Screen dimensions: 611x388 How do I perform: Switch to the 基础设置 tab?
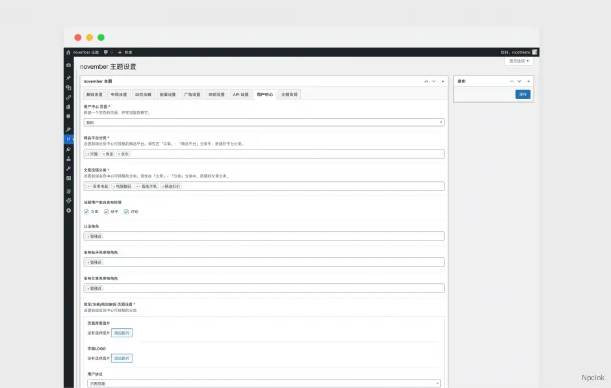tap(94, 94)
